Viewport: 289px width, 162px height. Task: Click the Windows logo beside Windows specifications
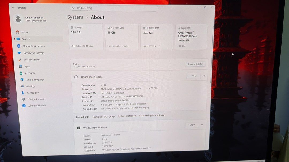pos(78,128)
